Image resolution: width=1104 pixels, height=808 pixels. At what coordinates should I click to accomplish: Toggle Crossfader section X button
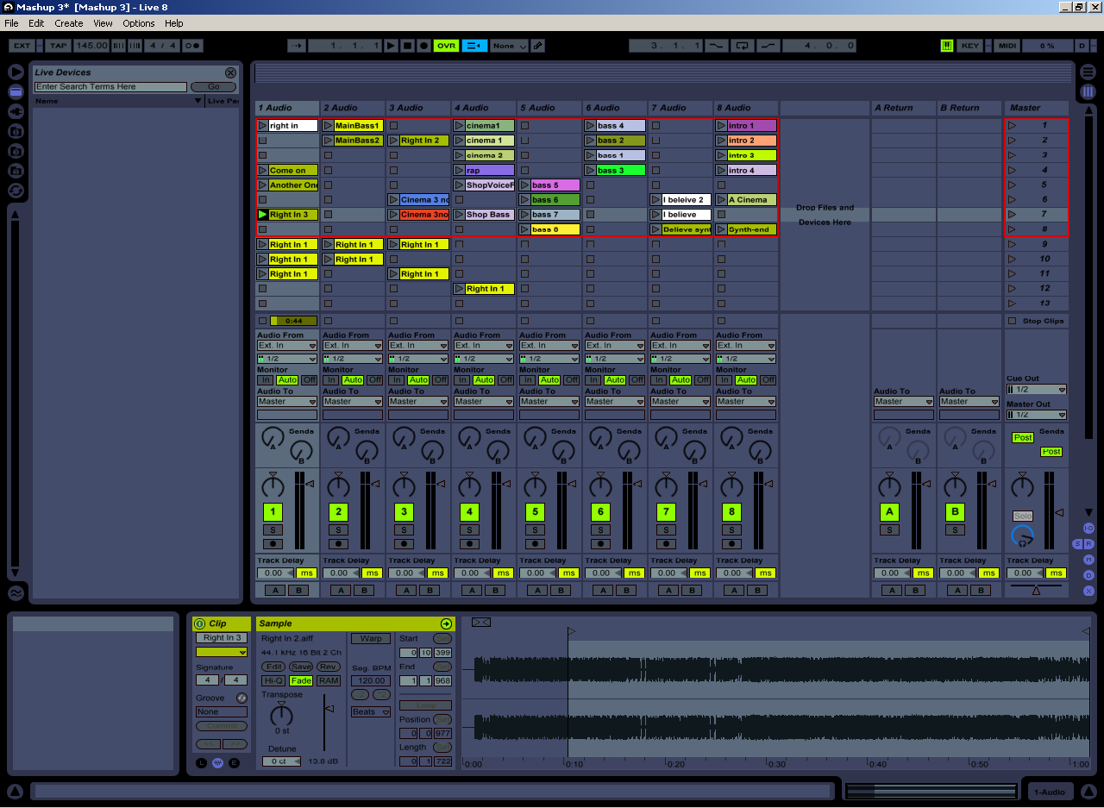1088,591
